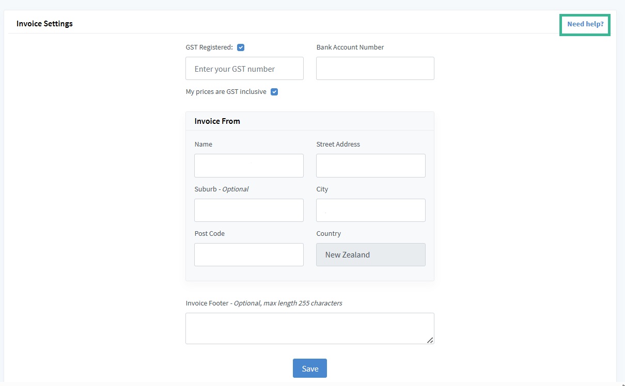Click the New Zealand country field
The image size is (625, 386).
click(x=371, y=255)
